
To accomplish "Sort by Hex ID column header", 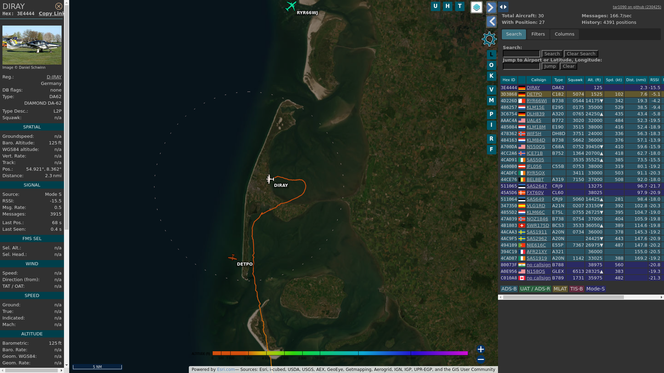I will pos(509,80).
